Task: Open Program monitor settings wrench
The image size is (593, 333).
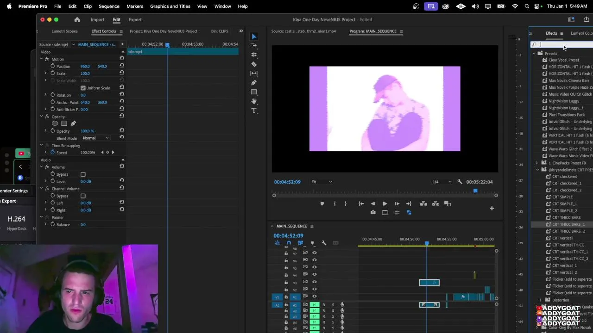Action: coord(460,182)
